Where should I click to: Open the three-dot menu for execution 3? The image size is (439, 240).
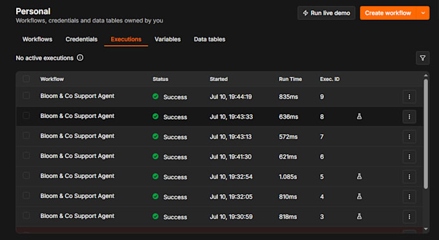[409, 217]
